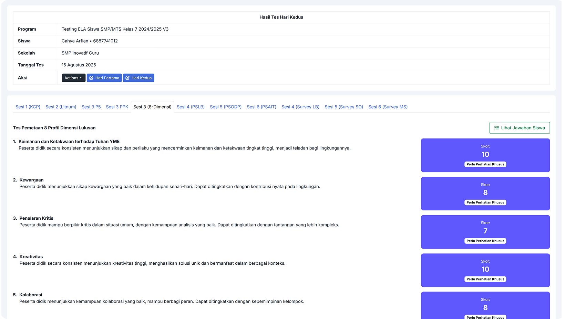Go to the Sesi 3 PPK tab

click(117, 107)
